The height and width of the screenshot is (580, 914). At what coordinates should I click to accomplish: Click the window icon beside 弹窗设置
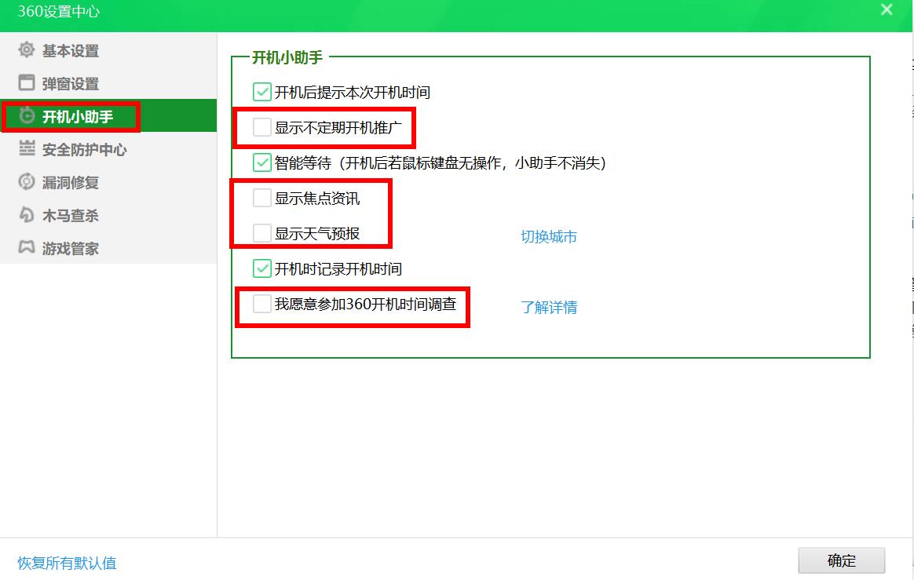pos(26,82)
